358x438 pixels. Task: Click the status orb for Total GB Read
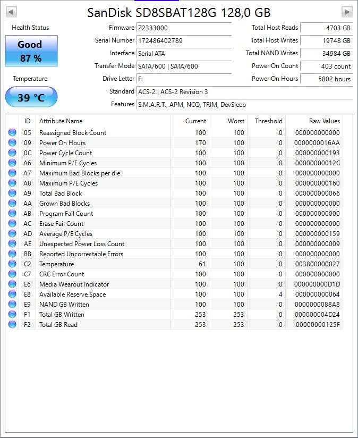[12, 324]
